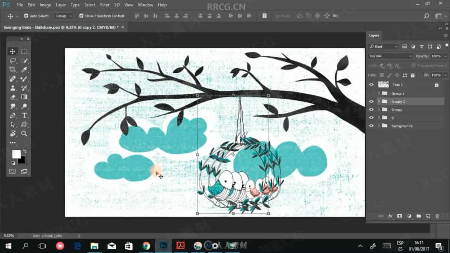Show the Group 1 layer group
The width and height of the screenshot is (450, 253).
click(371, 93)
